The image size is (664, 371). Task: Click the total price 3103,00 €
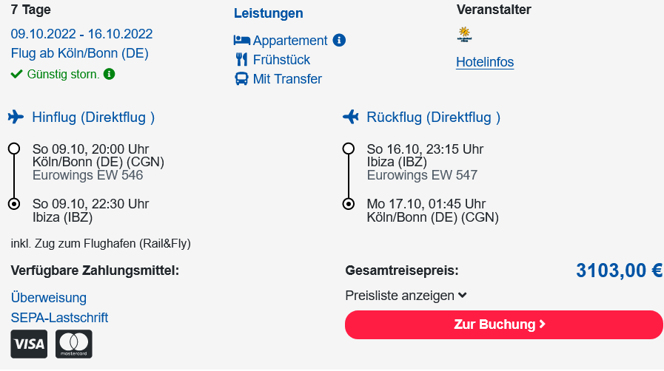tap(619, 270)
